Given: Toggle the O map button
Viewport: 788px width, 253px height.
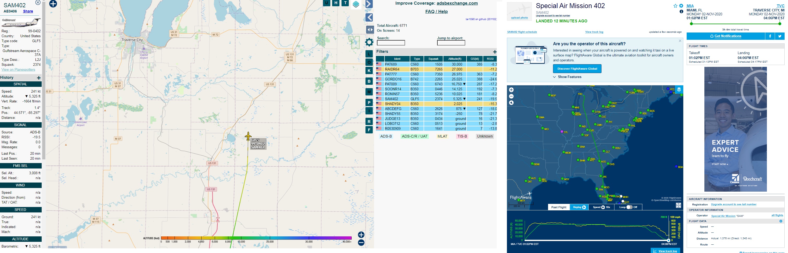Looking at the screenshot, I should click(369, 62).
